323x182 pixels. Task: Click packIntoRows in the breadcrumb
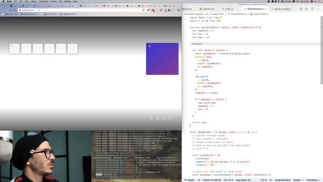(261, 14)
